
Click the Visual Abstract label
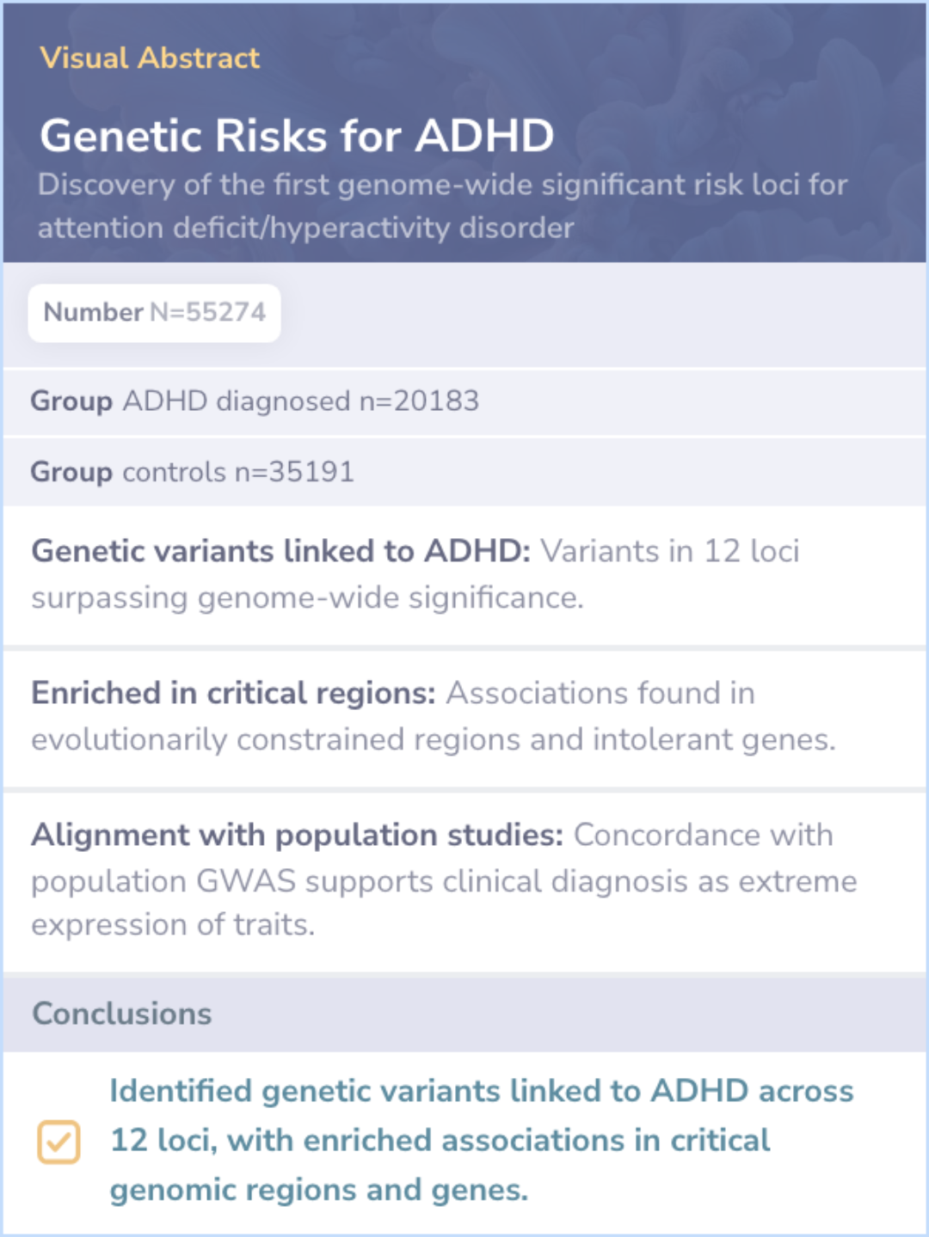pyautogui.click(x=150, y=58)
